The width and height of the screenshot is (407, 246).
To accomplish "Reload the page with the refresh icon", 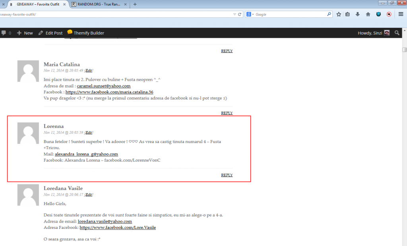I will (240, 14).
